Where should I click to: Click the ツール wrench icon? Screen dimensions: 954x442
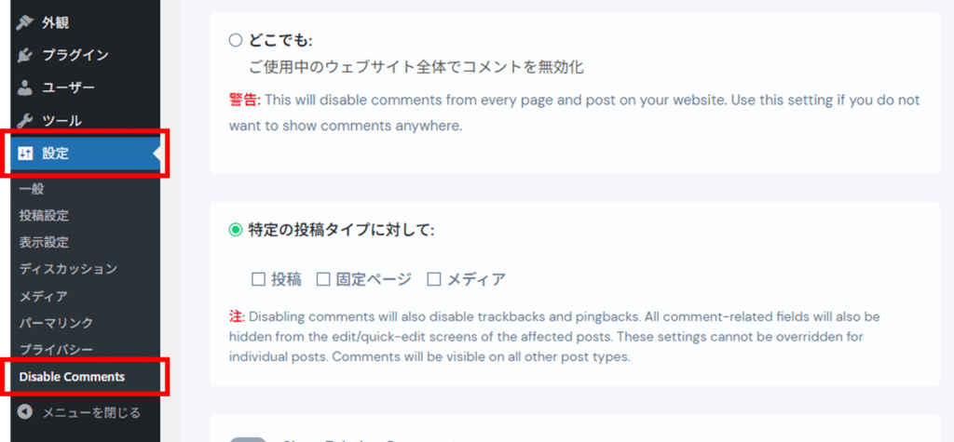pos(25,120)
